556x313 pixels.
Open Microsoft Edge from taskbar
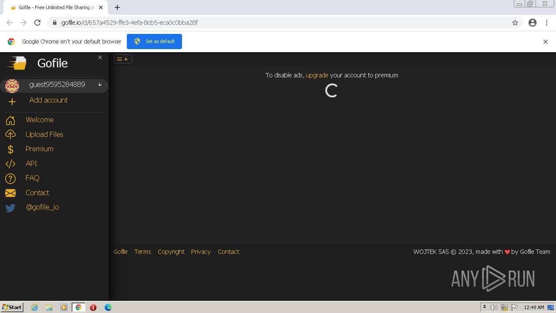(x=108, y=307)
